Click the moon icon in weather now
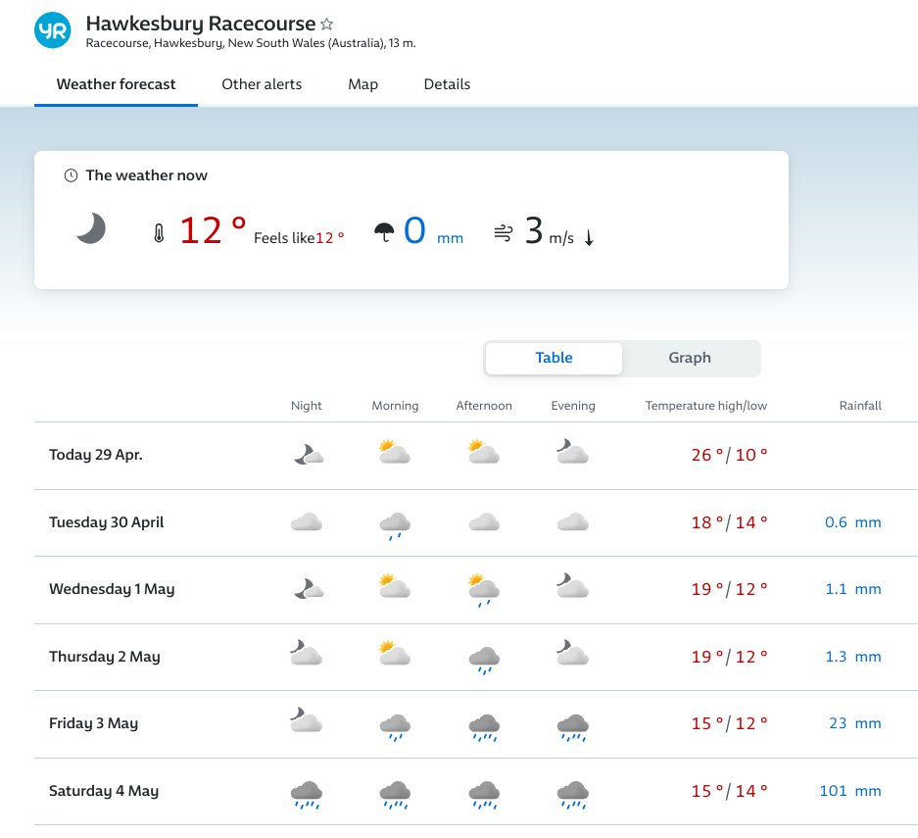 tap(91, 228)
